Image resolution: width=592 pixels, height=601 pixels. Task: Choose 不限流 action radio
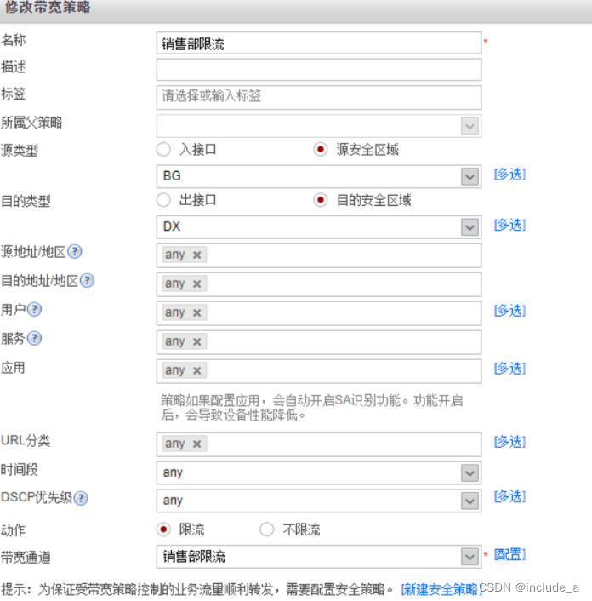(x=267, y=529)
